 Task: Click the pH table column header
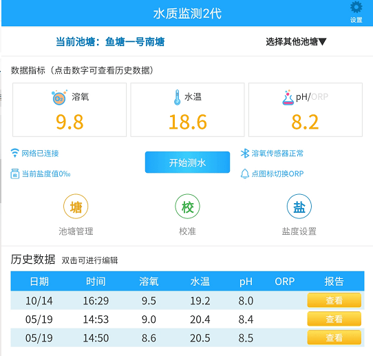coord(246,282)
